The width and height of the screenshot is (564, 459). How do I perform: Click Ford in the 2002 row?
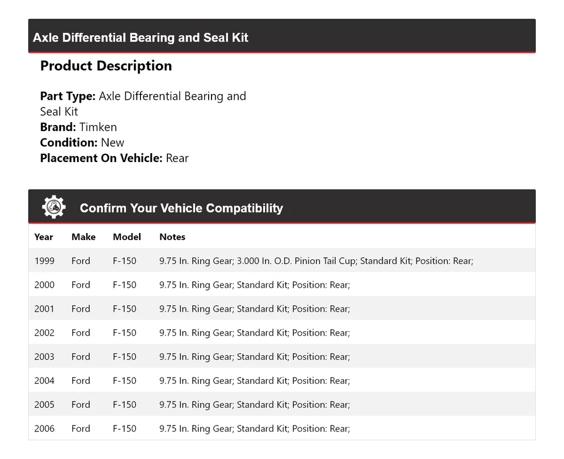pos(80,333)
